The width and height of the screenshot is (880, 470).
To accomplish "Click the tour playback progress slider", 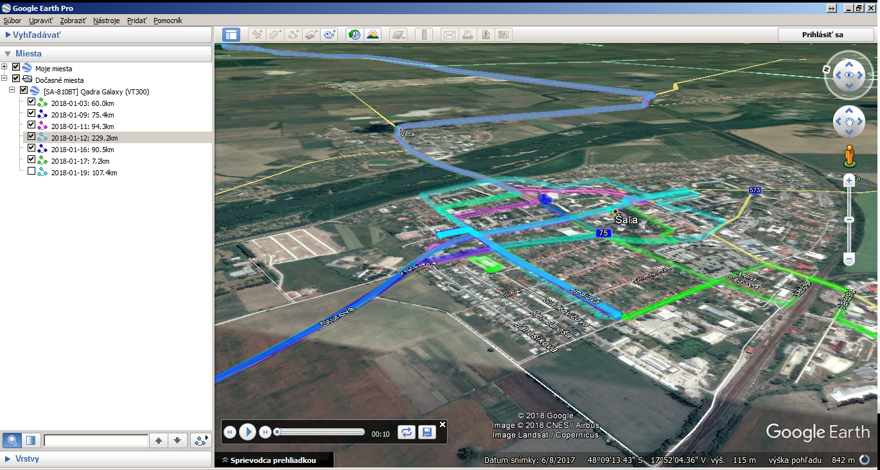I will pyautogui.click(x=320, y=432).
